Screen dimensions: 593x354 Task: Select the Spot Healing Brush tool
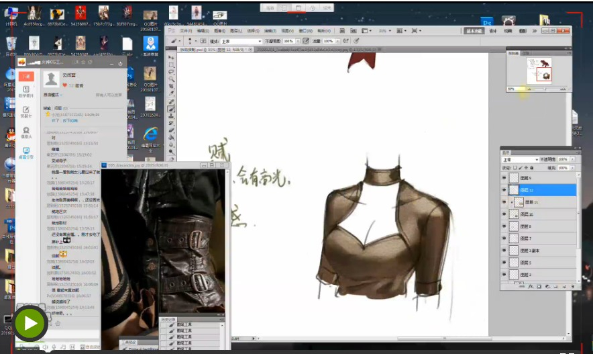point(171,101)
